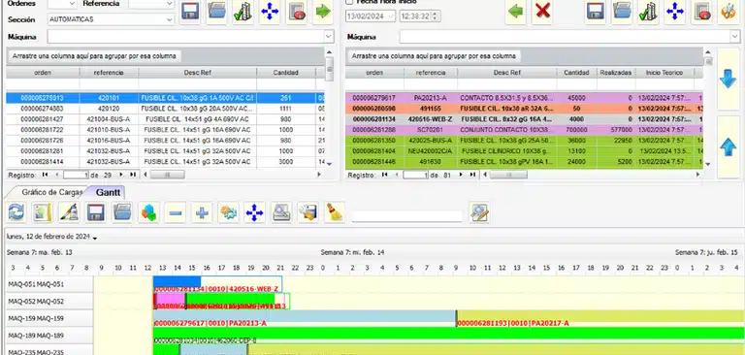Go to next record in left table navigator
Image resolution: width=745 pixels, height=355 pixels.
(x=121, y=175)
